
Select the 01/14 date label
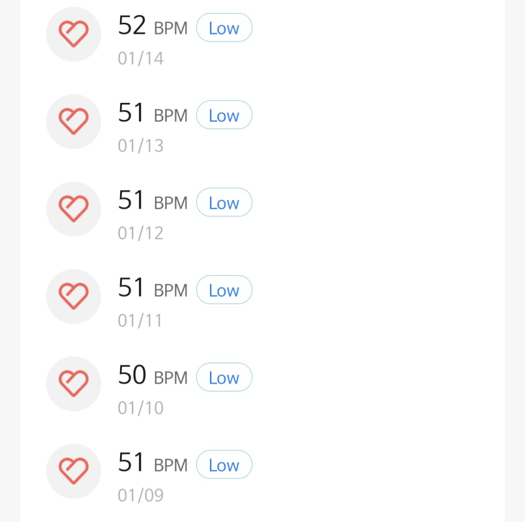(x=140, y=58)
